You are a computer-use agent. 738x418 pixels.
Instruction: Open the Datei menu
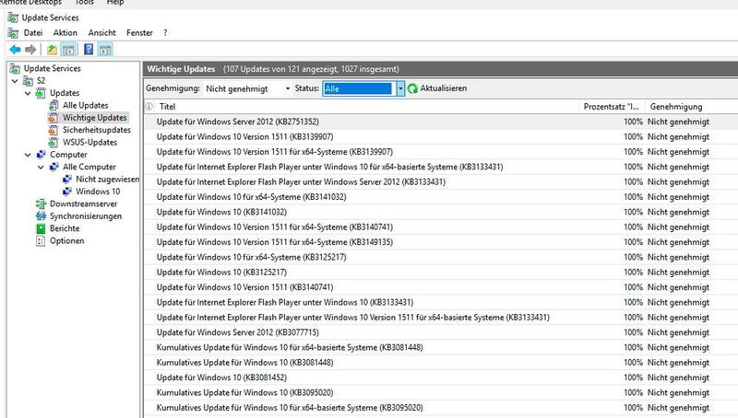33,33
